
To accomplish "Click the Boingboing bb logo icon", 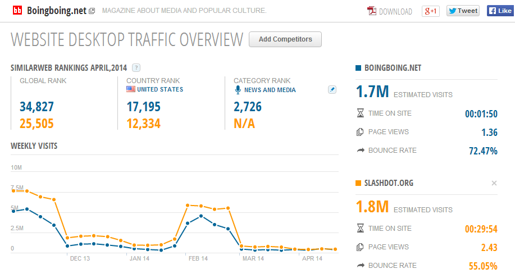I will pos(17,11).
